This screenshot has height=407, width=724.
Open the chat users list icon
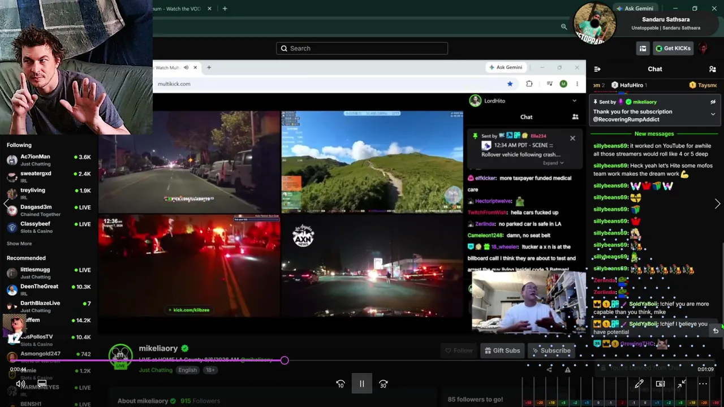click(712, 69)
